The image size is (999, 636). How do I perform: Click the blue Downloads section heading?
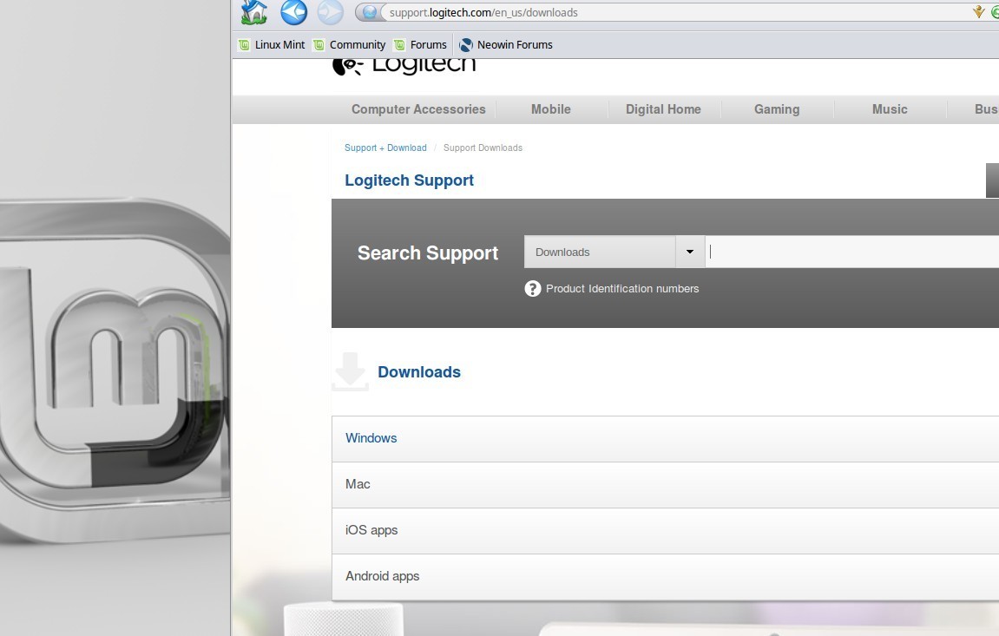[419, 372]
